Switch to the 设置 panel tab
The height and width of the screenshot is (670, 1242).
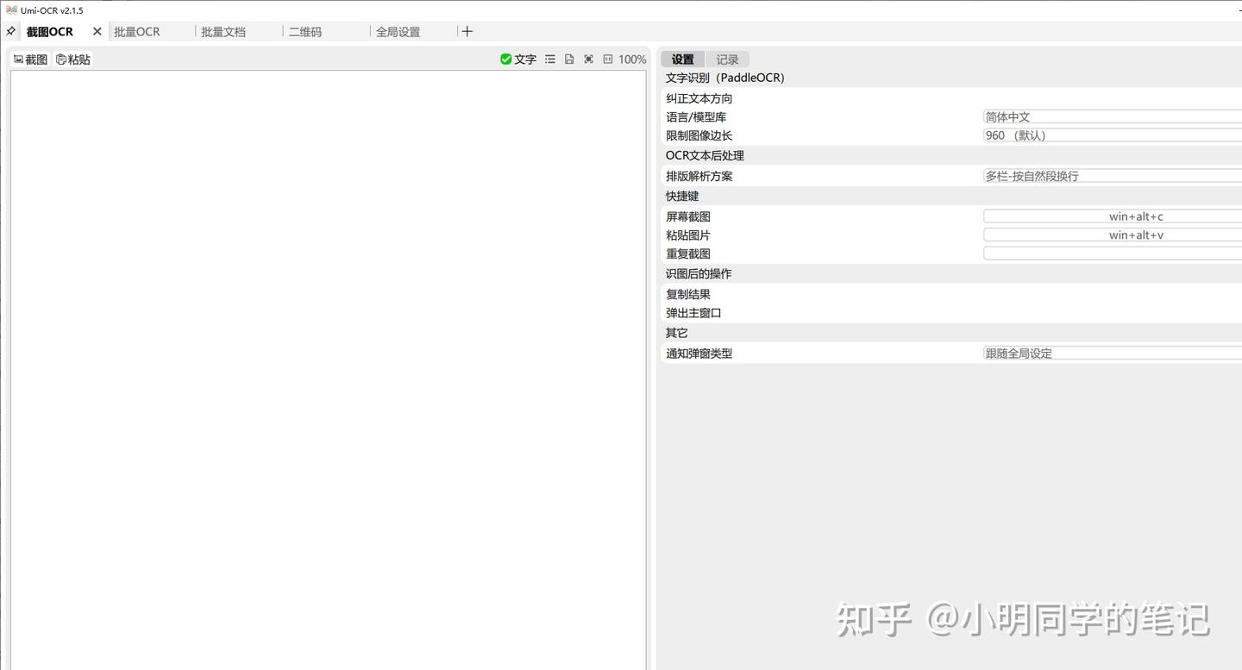point(682,59)
